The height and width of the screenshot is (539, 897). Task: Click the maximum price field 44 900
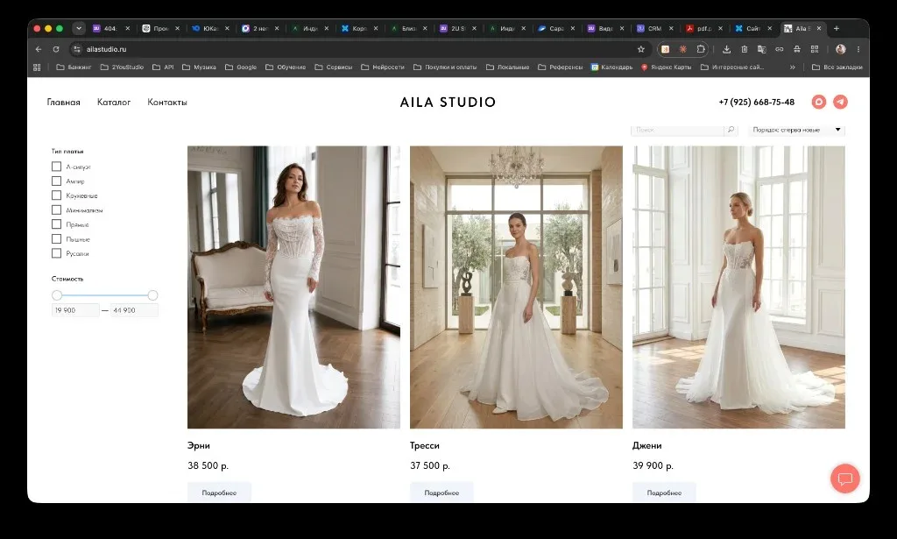pyautogui.click(x=134, y=310)
